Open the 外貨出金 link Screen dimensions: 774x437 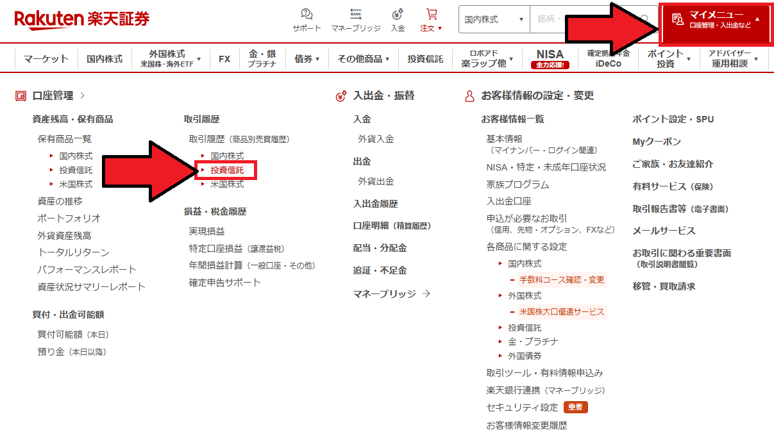376,182
